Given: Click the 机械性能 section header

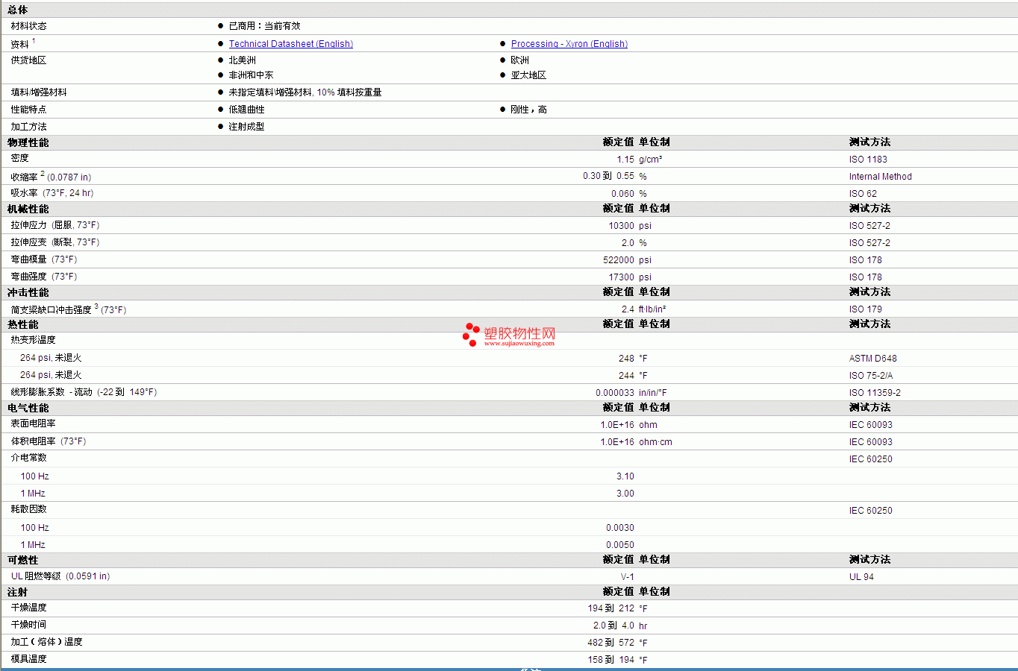Looking at the screenshot, I should click(28, 210).
